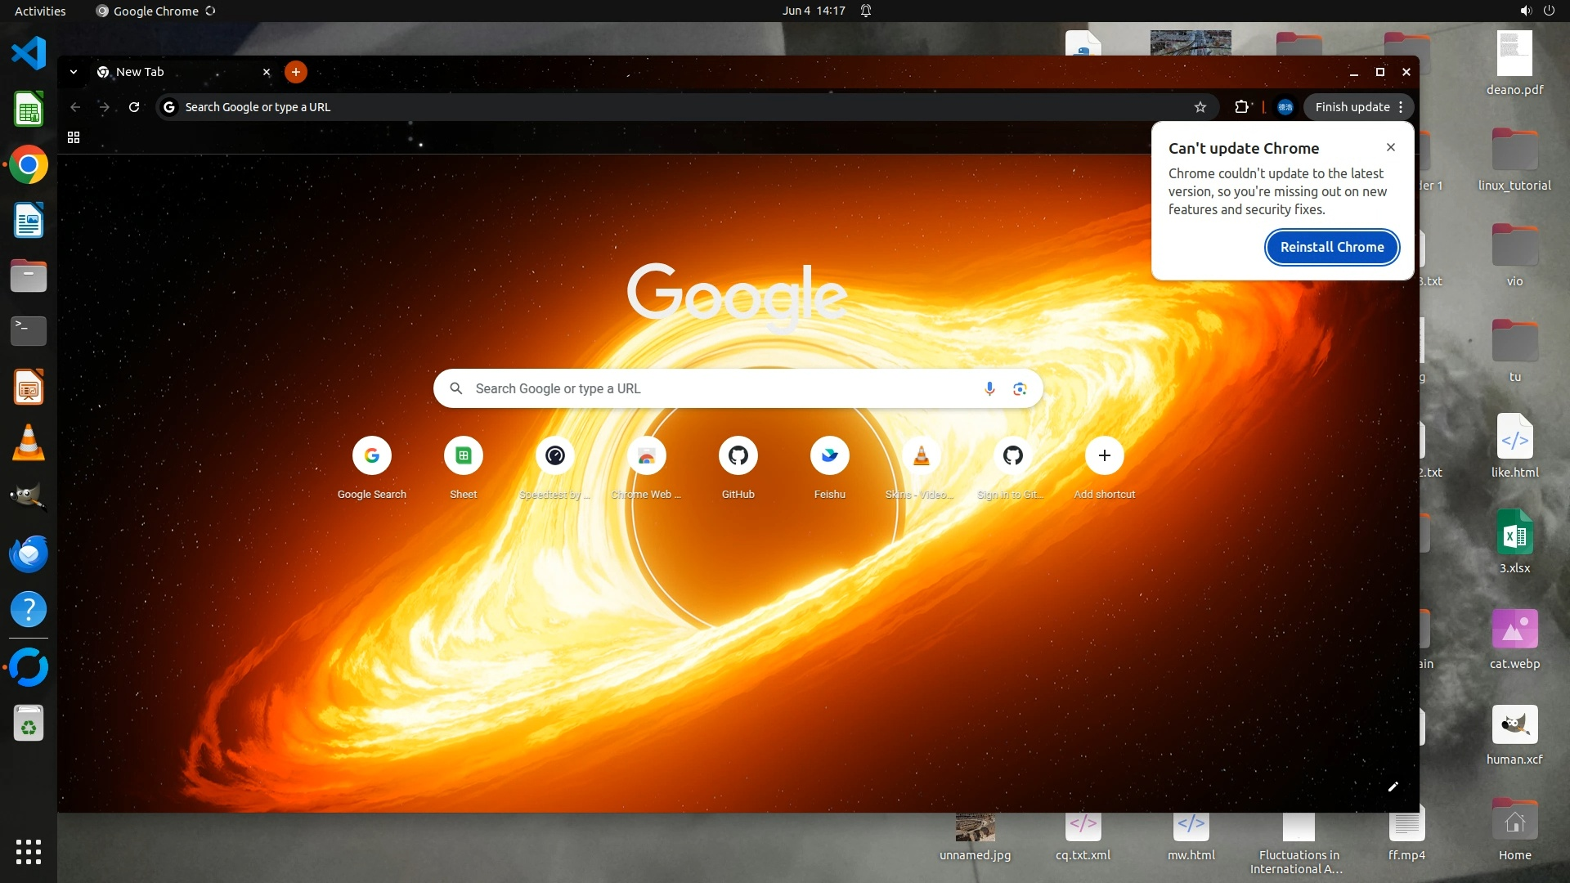The height and width of the screenshot is (883, 1570).
Task: Click the Reinstall Chrome button
Action: pyautogui.click(x=1331, y=247)
